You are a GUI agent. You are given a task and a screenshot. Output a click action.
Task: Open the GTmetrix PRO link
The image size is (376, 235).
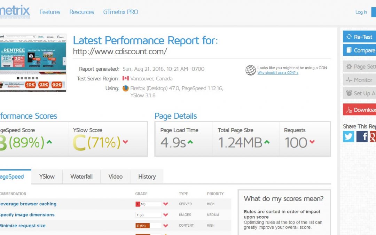click(x=120, y=12)
